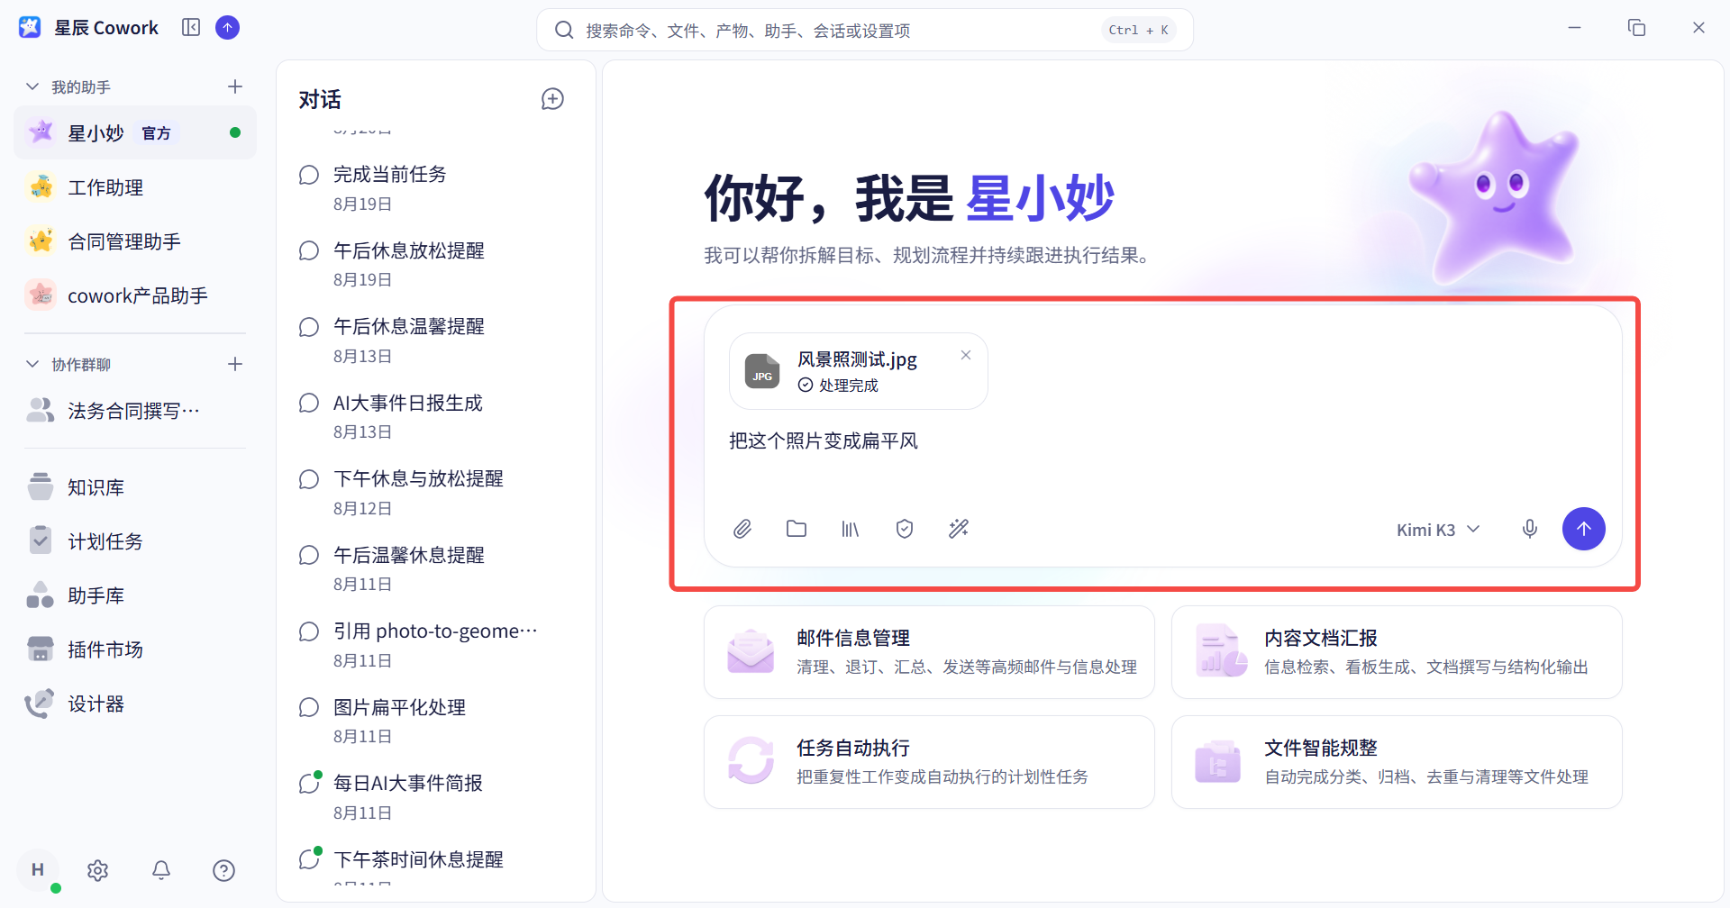Open 插件市场 in the sidebar

(135, 649)
